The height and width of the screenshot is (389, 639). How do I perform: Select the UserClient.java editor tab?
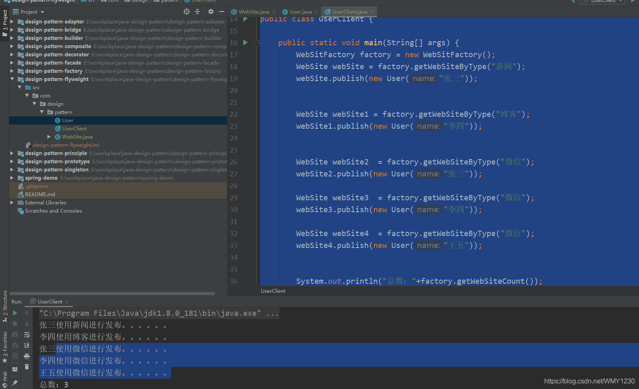(350, 12)
